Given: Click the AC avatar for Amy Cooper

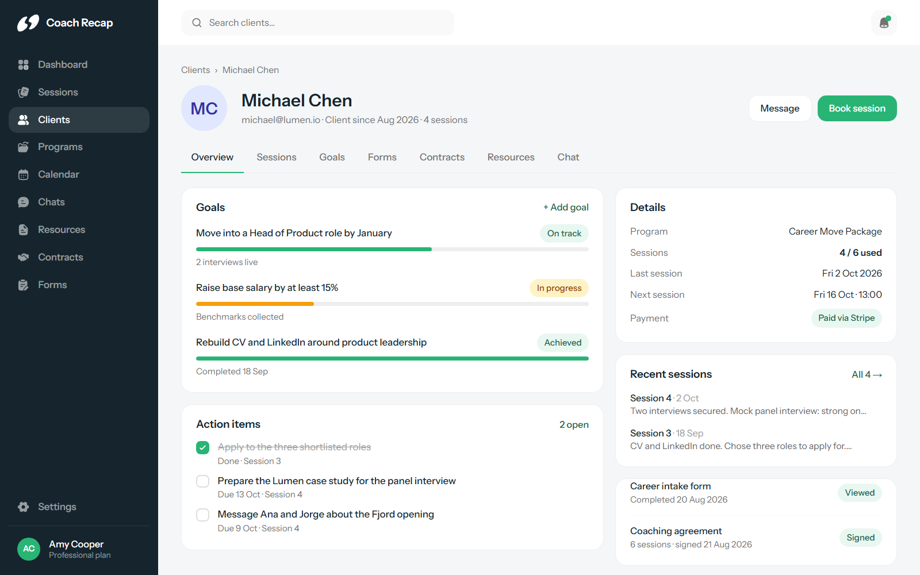Looking at the screenshot, I should [x=29, y=549].
